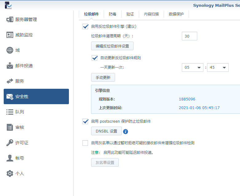Expand the update hour dropdown 05
The height and width of the screenshot is (196, 240).
[192, 67]
